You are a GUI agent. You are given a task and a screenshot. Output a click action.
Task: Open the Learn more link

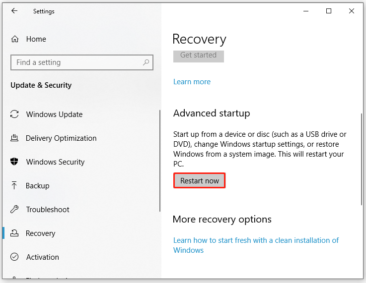pyautogui.click(x=192, y=82)
